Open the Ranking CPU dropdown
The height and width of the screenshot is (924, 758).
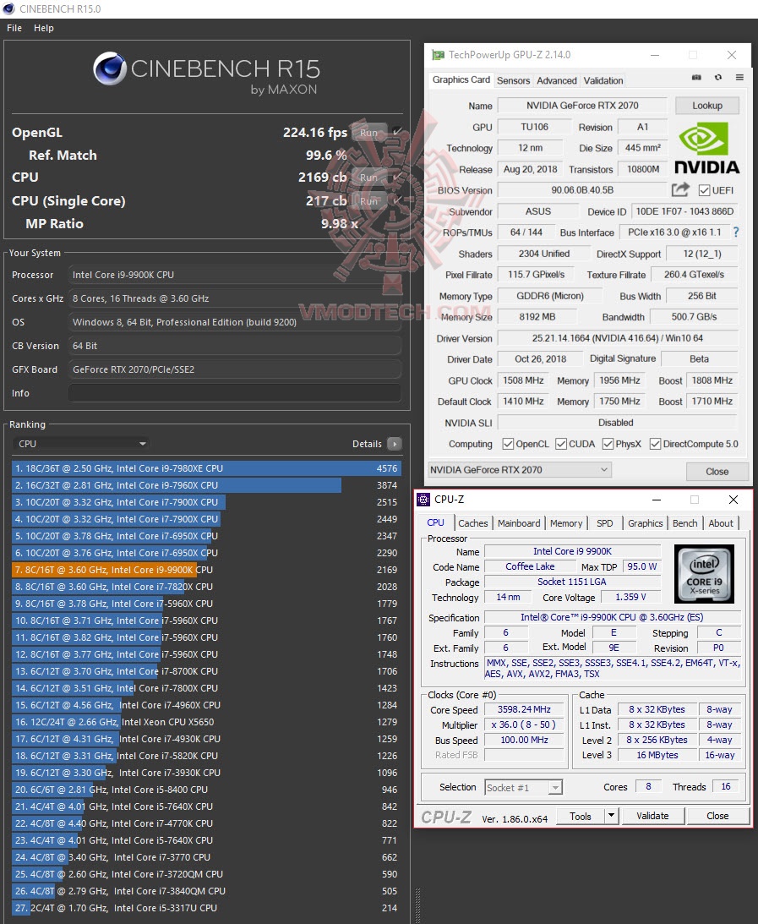click(x=80, y=444)
